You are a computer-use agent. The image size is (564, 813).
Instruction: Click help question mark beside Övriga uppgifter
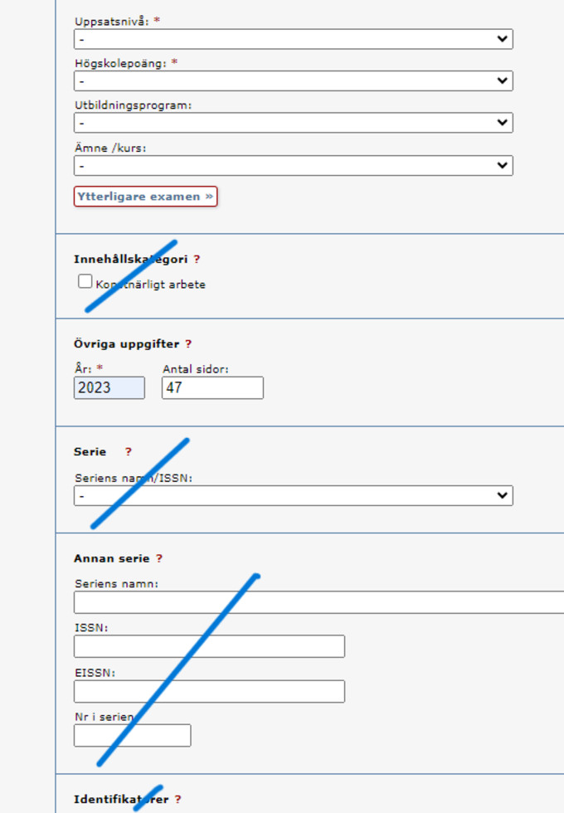(x=188, y=344)
